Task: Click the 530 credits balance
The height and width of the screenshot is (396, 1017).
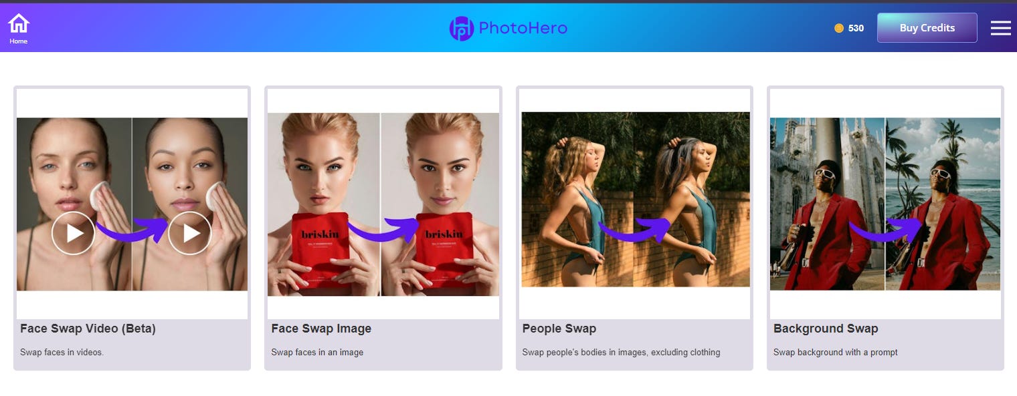Action: pos(856,28)
